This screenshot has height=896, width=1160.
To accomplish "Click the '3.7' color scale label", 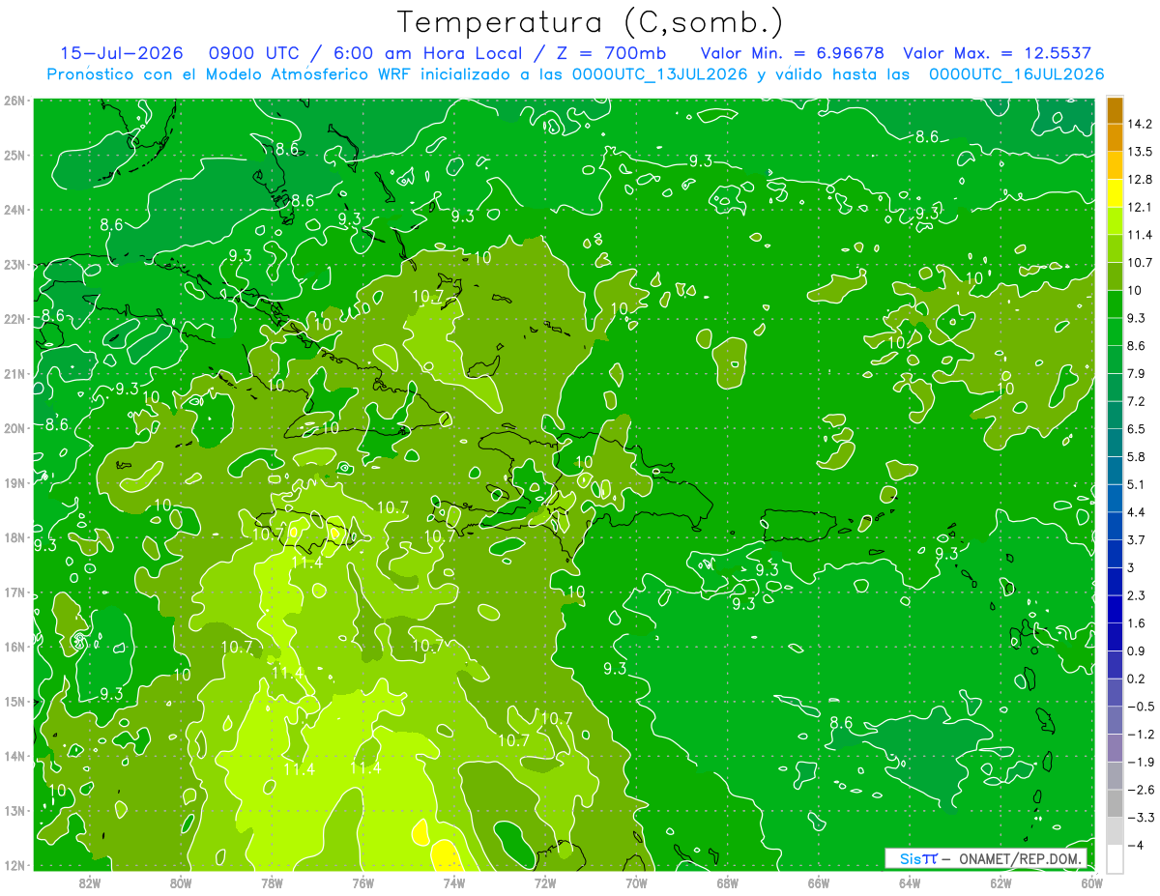I will [1137, 539].
